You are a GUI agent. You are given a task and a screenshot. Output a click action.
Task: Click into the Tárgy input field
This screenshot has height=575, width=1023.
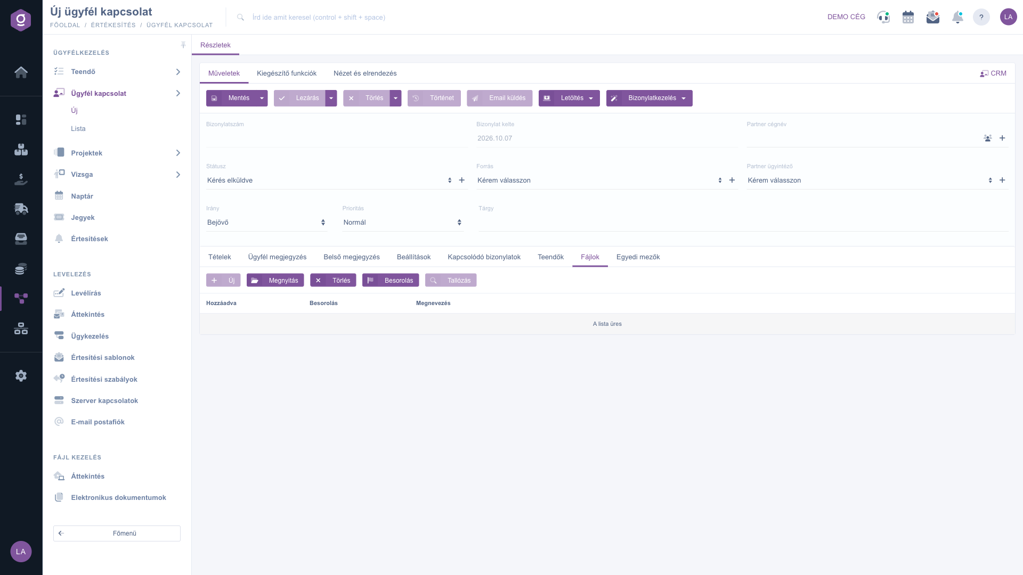tap(743, 223)
